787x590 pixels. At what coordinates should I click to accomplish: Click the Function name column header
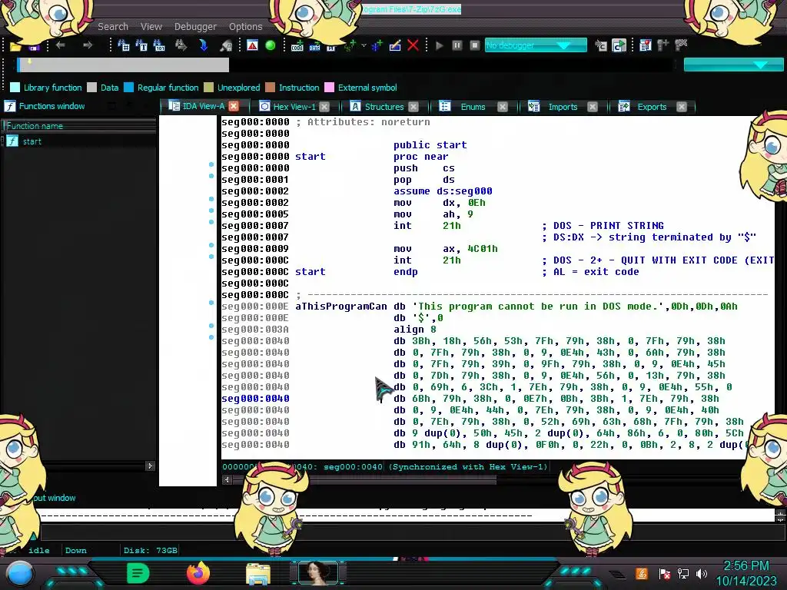[x=79, y=126]
